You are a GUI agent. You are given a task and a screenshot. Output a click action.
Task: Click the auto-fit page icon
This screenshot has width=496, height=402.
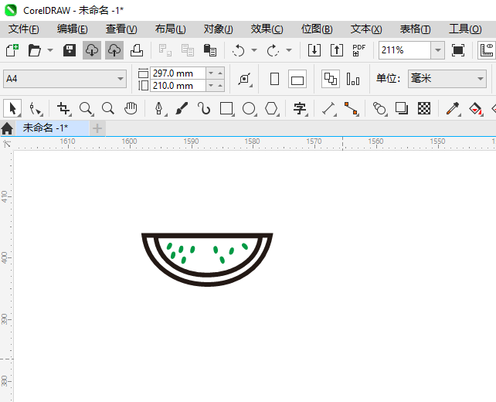[x=245, y=79]
